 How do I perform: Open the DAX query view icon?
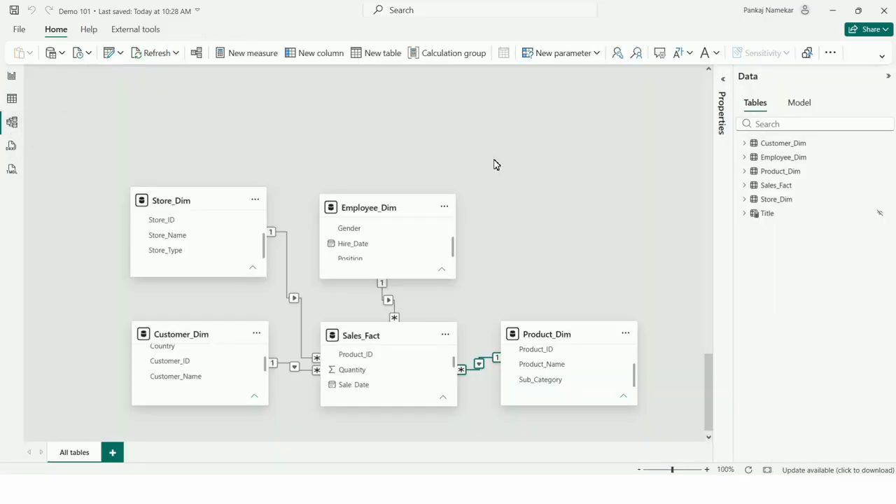pyautogui.click(x=12, y=146)
